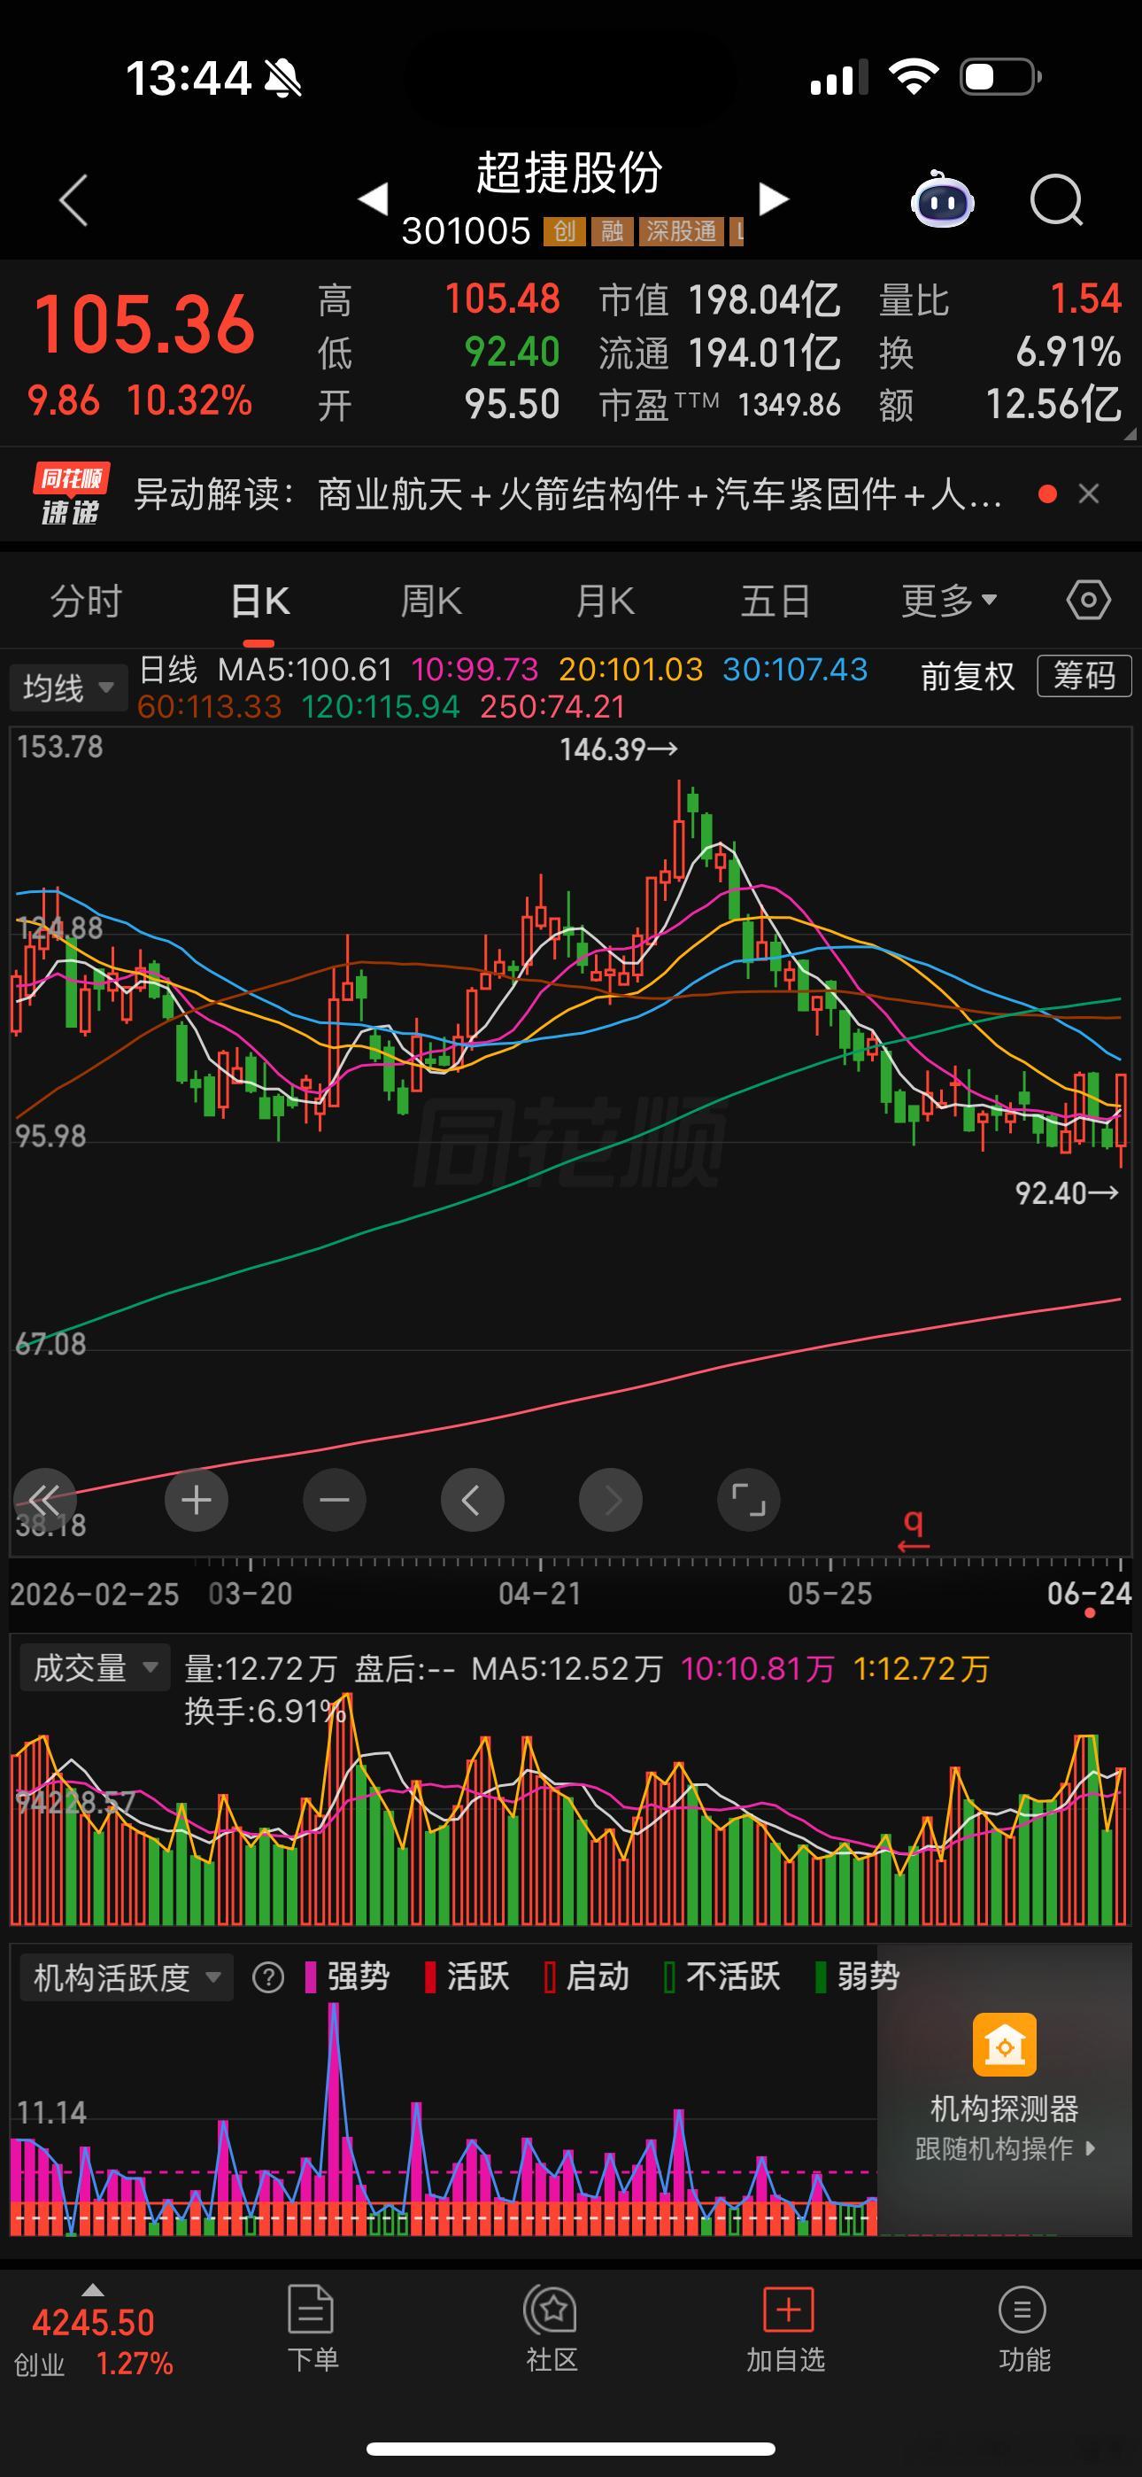Enter fullscreen chart mode icon
The height and width of the screenshot is (2477, 1142).
click(x=749, y=1500)
